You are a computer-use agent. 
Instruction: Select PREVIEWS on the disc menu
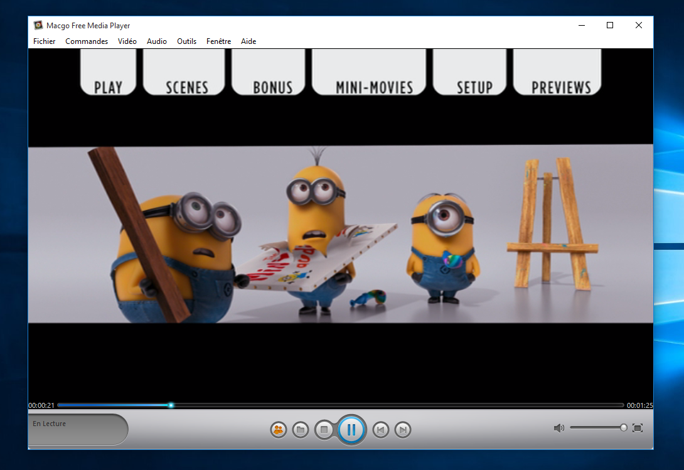point(557,72)
